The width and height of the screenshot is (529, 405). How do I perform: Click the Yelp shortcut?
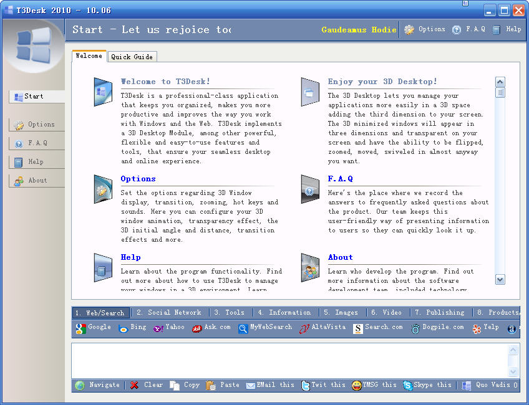pyautogui.click(x=485, y=328)
